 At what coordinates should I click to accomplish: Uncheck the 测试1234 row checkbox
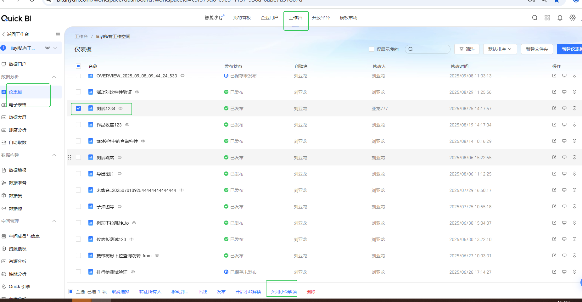(x=78, y=108)
